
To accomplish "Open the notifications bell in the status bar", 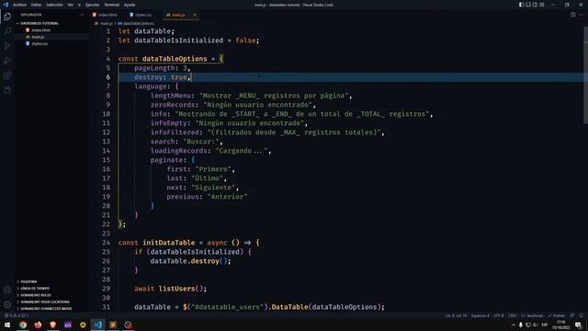I will (x=582, y=315).
